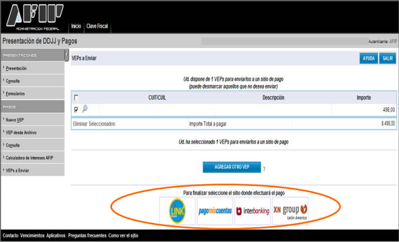This screenshot has height=242, width=399.
Task: Open the Vencimientos footer link
Action: (x=32, y=236)
